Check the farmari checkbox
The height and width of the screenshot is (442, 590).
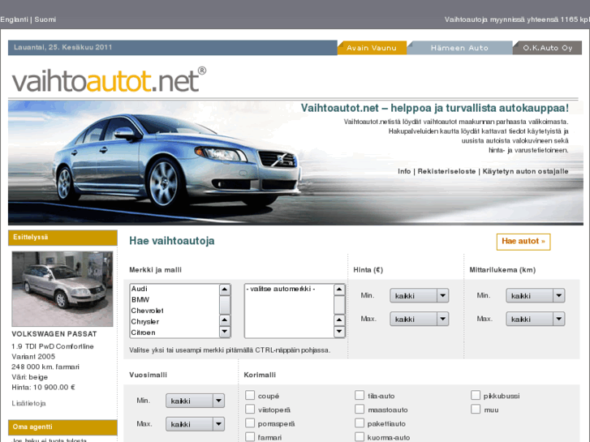point(250,437)
